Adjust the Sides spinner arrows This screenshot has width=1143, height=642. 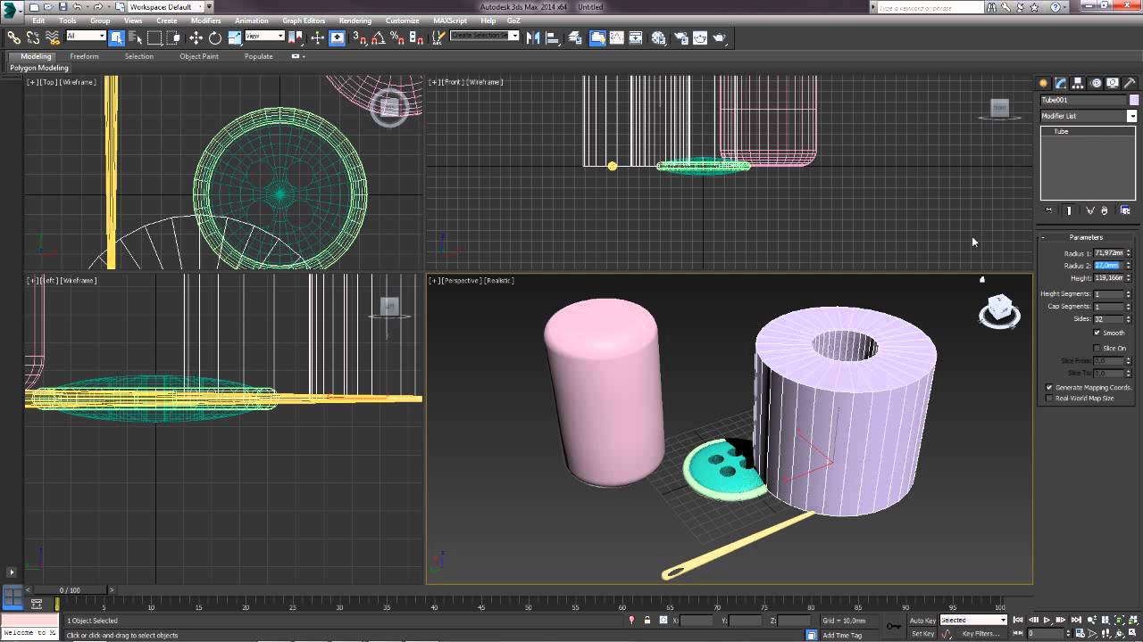tap(1129, 319)
